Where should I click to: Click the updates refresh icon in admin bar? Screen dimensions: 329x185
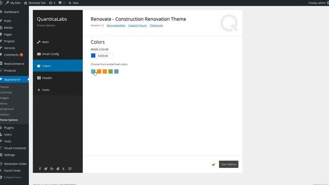(x=50, y=3)
